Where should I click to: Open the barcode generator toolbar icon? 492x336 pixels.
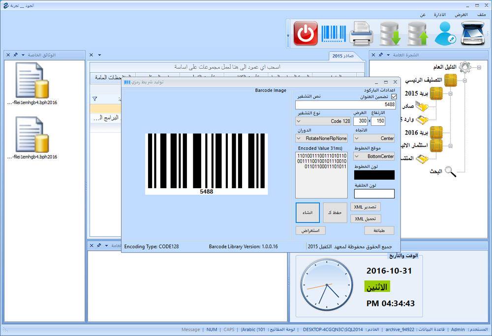point(334,33)
